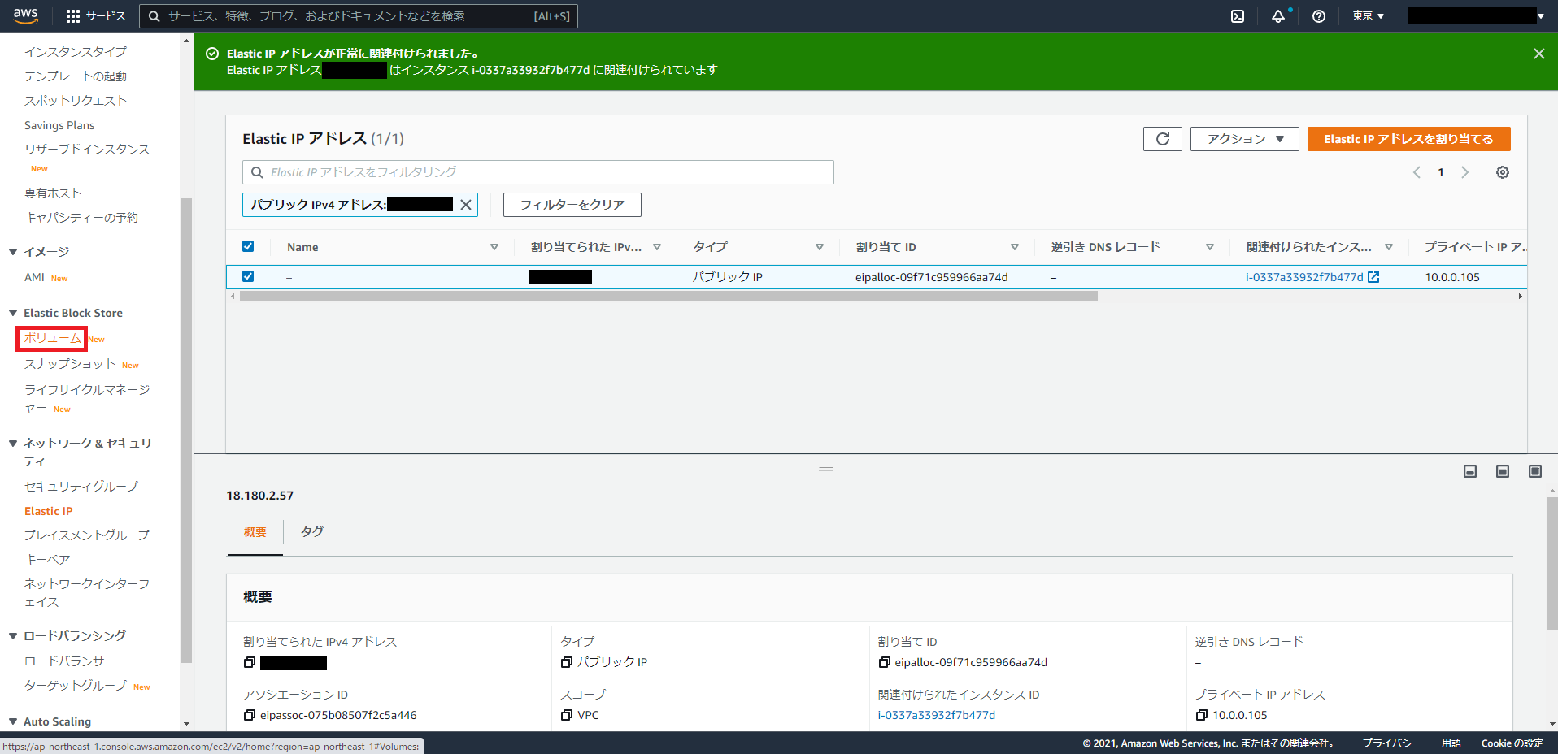The width and height of the screenshot is (1558, 754).
Task: Open the services grid menu icon
Action: [73, 16]
